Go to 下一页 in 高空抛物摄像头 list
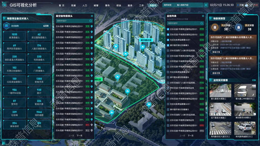The image size is (260, 146). 79,136
